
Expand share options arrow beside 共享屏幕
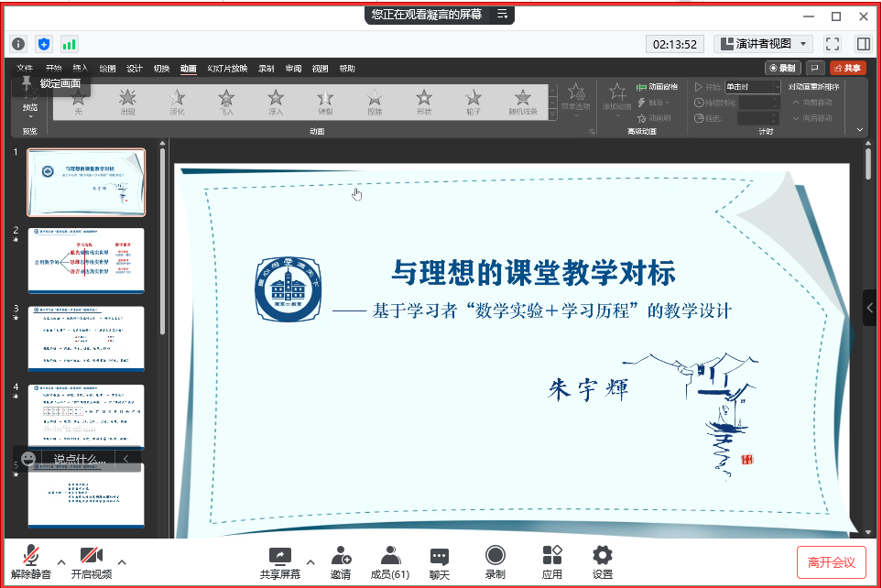[310, 561]
